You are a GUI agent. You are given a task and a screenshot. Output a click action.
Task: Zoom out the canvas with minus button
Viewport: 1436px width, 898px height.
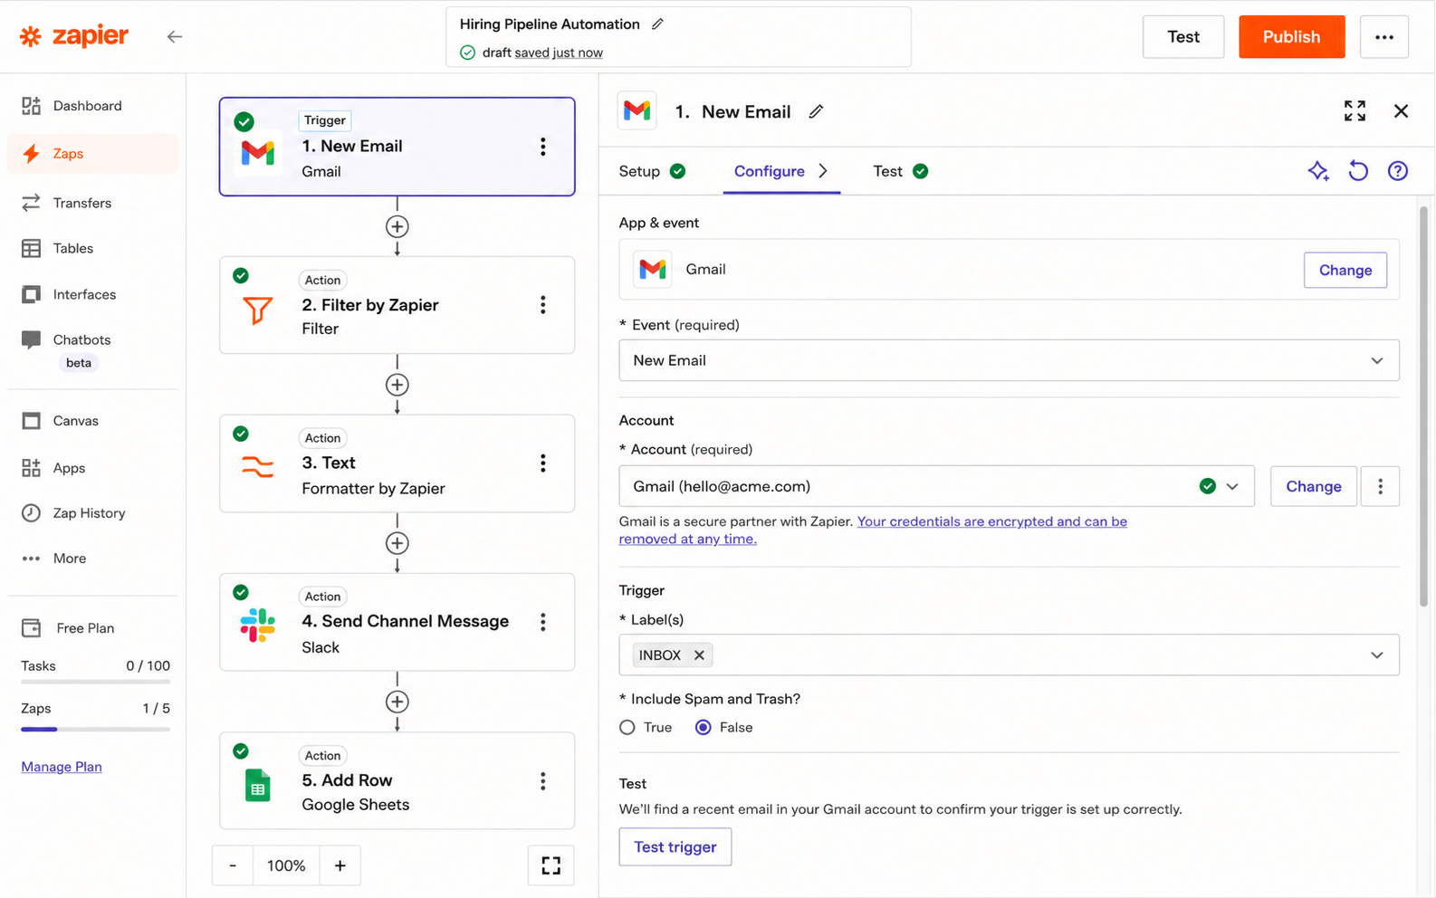[x=233, y=865]
